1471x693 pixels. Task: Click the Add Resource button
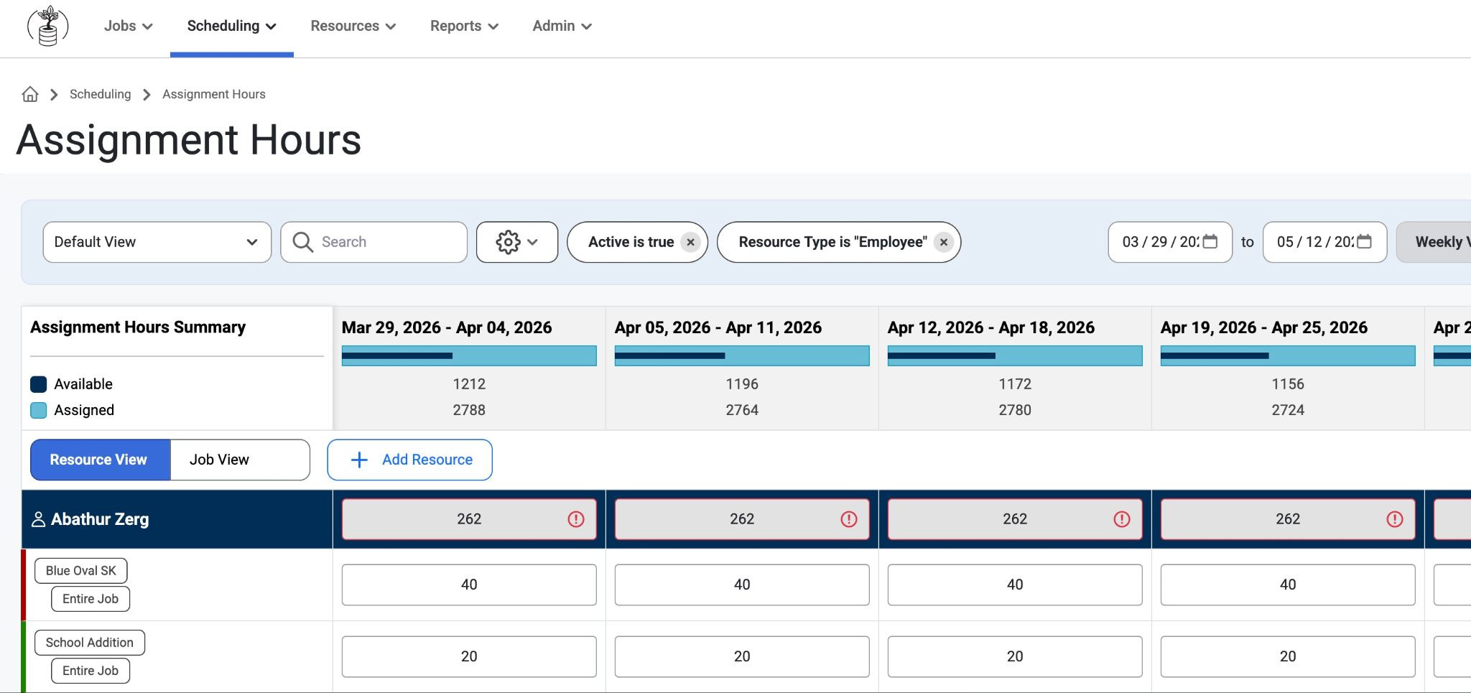[409, 460]
